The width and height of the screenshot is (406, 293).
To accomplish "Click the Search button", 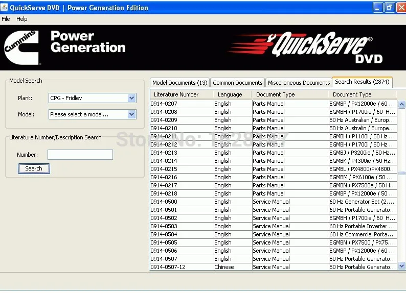I will pos(34,168).
